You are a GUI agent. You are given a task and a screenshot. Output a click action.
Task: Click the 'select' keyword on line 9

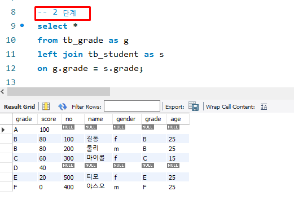pos(52,26)
